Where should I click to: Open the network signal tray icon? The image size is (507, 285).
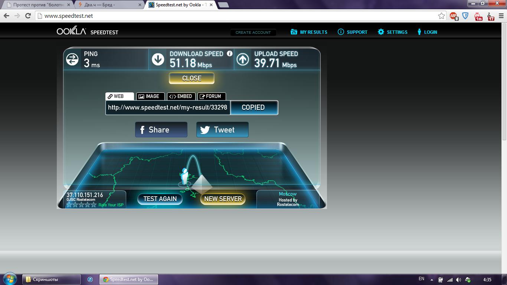(450, 280)
